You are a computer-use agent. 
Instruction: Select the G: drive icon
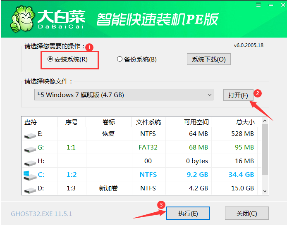(30, 150)
